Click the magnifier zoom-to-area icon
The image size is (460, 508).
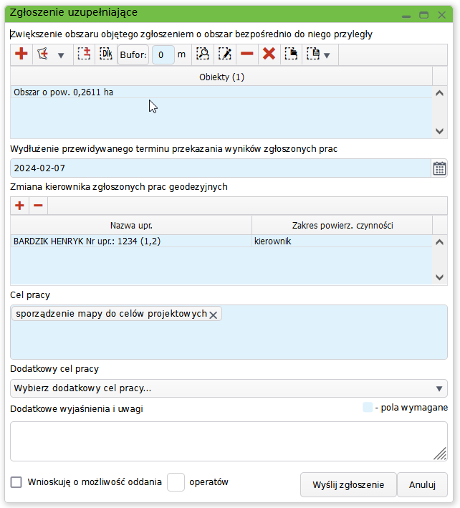tap(203, 54)
